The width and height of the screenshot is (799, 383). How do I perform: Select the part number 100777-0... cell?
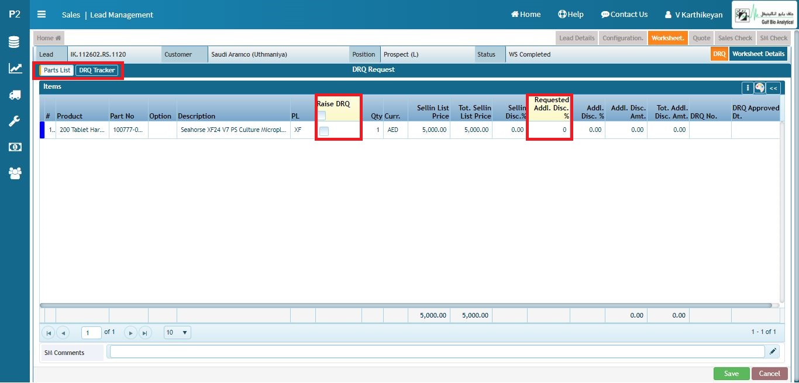128,130
